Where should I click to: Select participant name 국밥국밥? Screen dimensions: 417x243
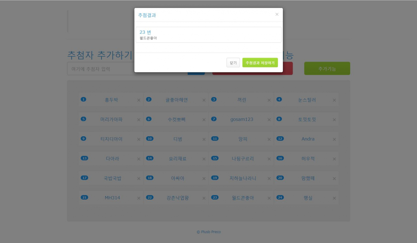click(112, 178)
